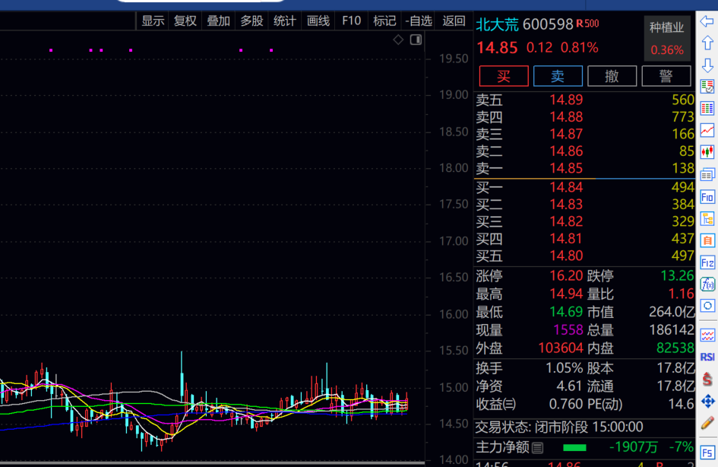The image size is (718, 467).
Task: Switch to the intraday line chart icon
Action: point(707,131)
